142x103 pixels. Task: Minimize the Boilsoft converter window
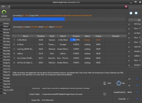131,3
